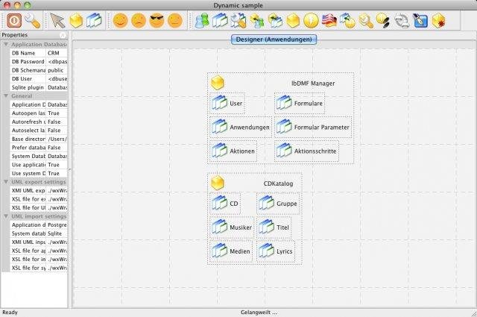
Task: Click the yellow cube icon beside the pointer arrow
Action: pyautogui.click(x=76, y=21)
